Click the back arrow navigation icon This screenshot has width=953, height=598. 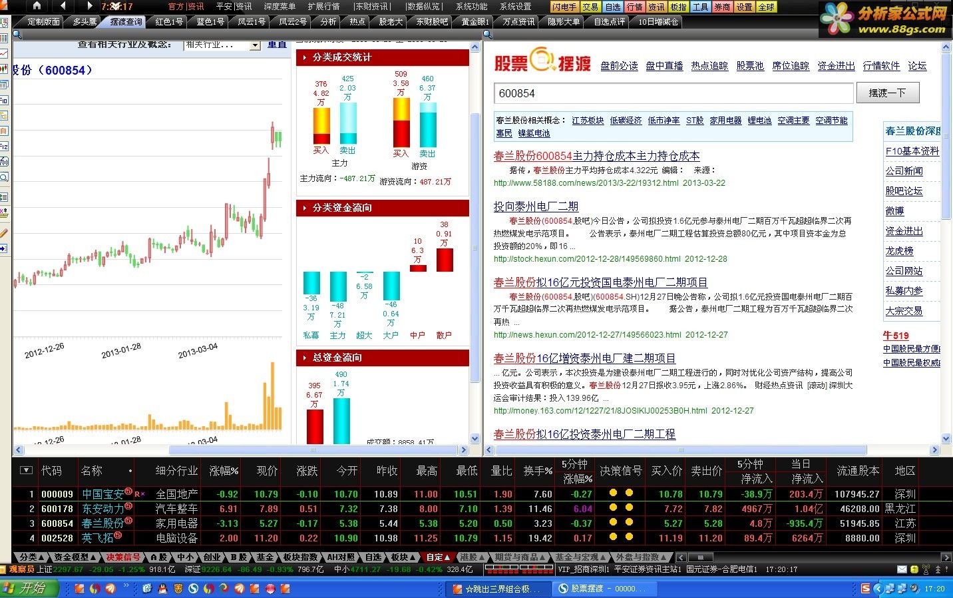[x=63, y=6]
